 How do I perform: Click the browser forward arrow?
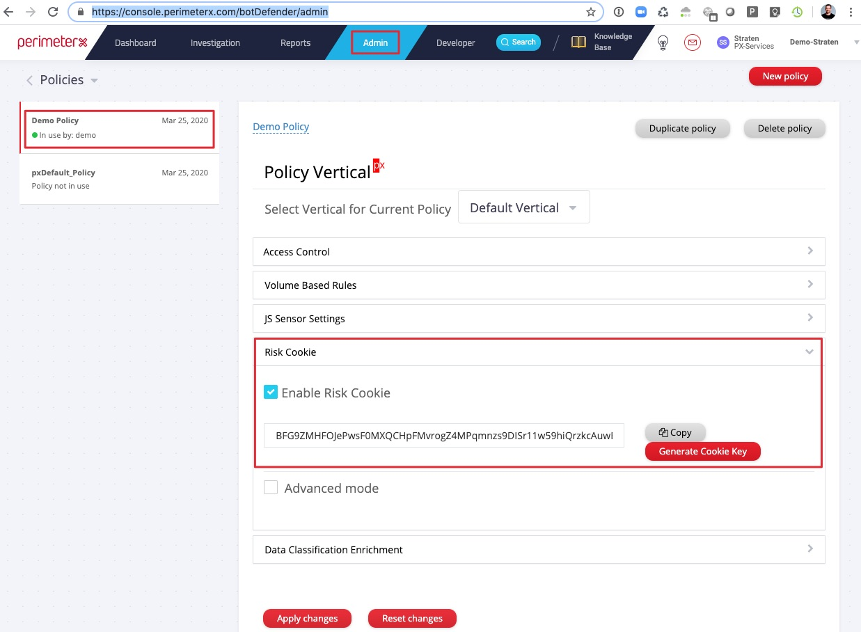coord(31,12)
